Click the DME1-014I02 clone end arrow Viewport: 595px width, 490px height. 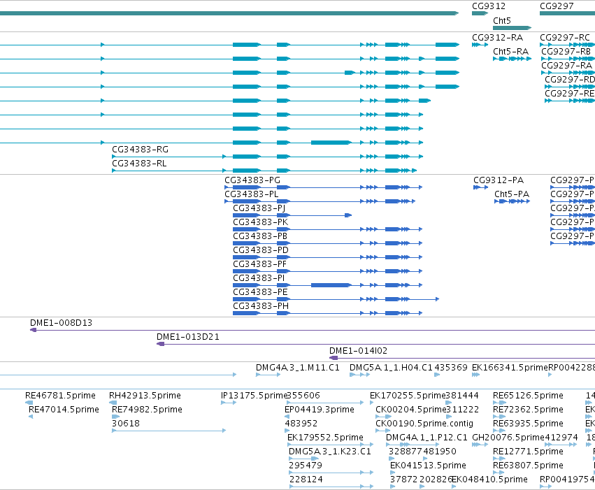click(334, 358)
